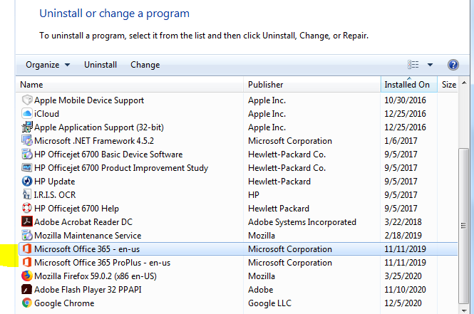The image size is (474, 314).
Task: Change the list view layout icon
Action: pyautogui.click(x=413, y=65)
